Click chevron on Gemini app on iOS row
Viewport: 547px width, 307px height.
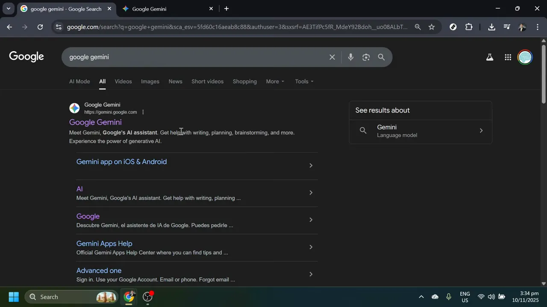pos(311,165)
